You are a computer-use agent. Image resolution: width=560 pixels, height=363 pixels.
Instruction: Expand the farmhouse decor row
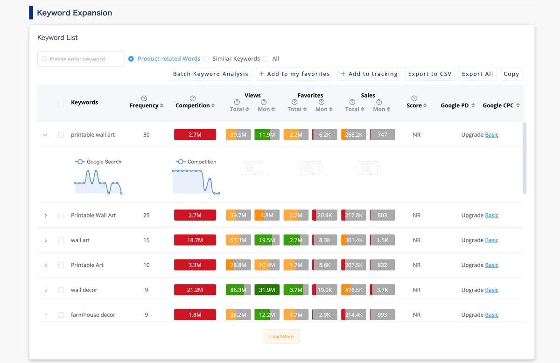[x=45, y=315]
